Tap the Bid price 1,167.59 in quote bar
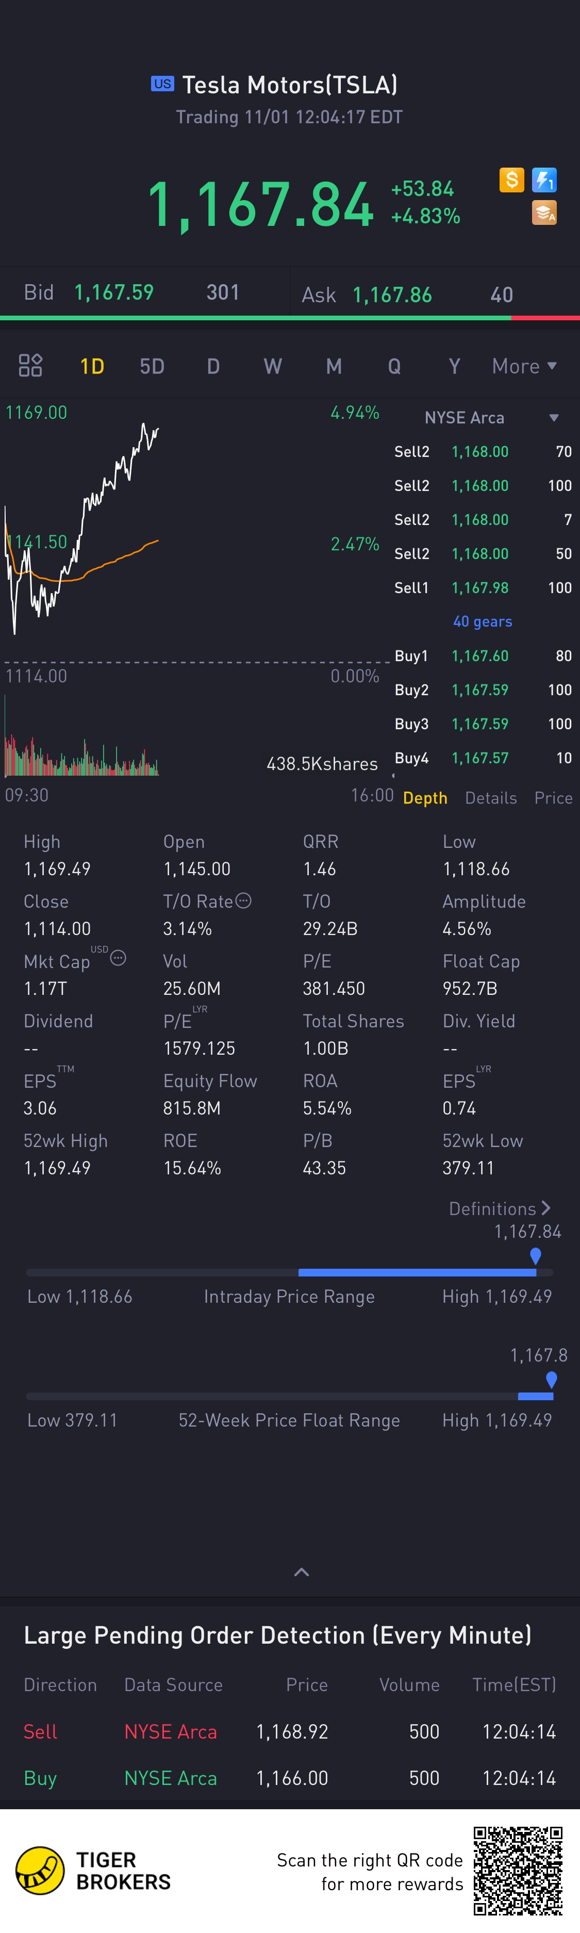 pyautogui.click(x=114, y=292)
